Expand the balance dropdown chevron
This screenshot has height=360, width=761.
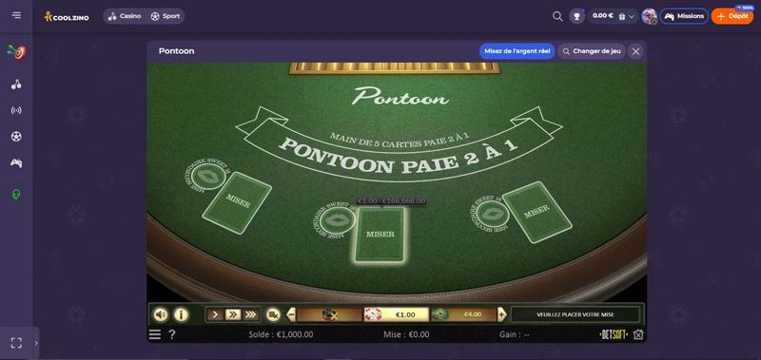(632, 16)
